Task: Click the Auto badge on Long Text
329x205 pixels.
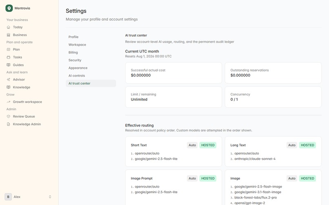Action: pyautogui.click(x=292, y=145)
